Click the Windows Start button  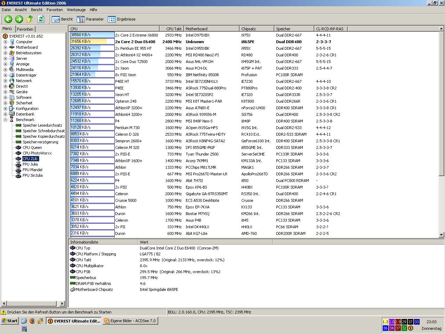9,321
